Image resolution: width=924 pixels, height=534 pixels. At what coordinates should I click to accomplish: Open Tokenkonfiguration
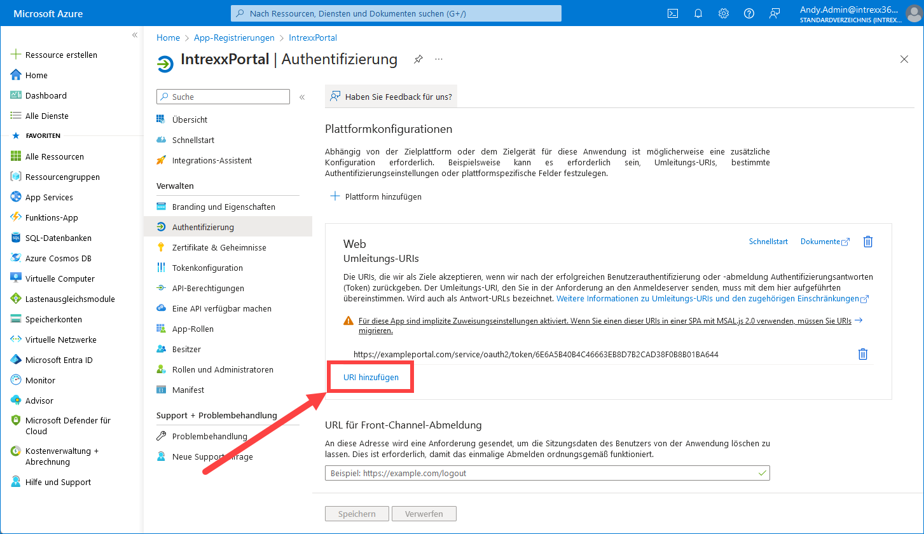tap(200, 268)
